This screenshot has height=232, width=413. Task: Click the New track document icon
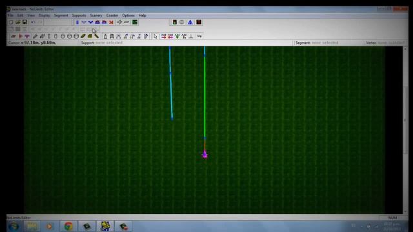coord(11,23)
